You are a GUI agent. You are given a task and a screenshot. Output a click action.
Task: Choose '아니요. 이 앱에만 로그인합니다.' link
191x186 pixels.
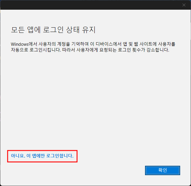pos(42,156)
